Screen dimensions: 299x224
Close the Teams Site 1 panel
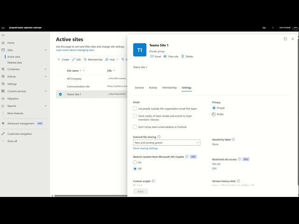click(x=292, y=39)
